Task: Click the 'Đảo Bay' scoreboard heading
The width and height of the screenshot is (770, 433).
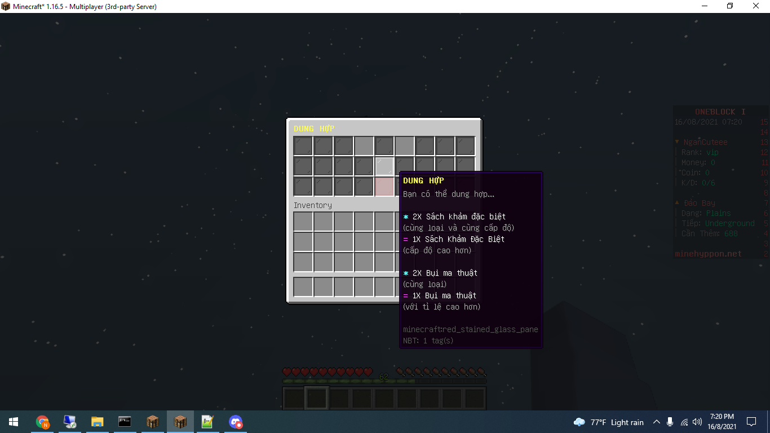Action: pyautogui.click(x=700, y=203)
